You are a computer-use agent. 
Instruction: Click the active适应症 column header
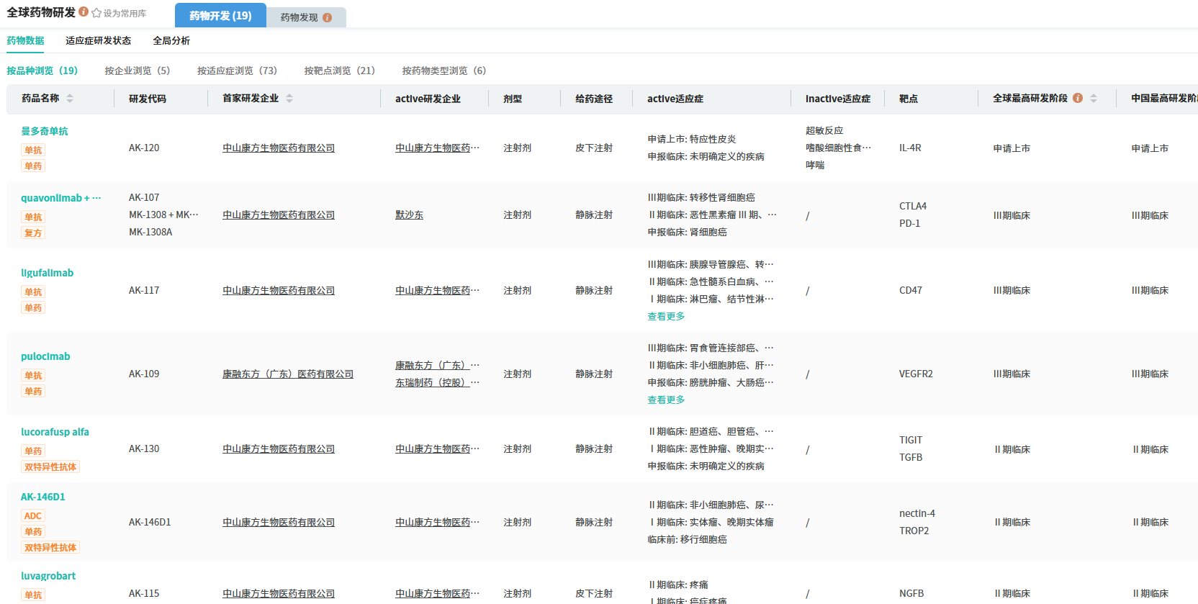pos(675,99)
